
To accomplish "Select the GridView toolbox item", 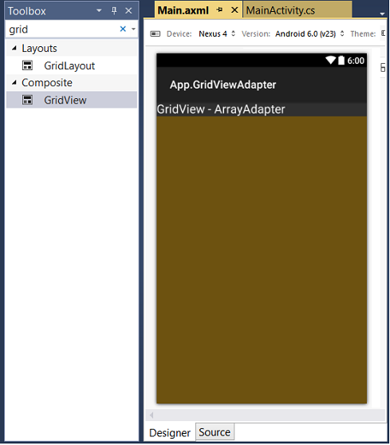I will [x=72, y=100].
